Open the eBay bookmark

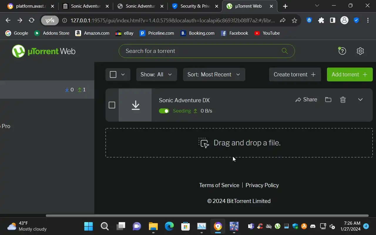point(124,33)
